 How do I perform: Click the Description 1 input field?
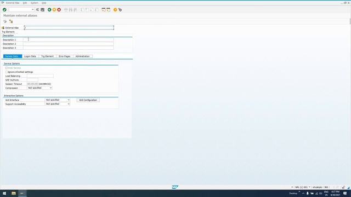tap(68, 40)
